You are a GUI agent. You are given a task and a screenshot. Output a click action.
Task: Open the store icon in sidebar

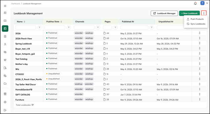click(x=5, y=94)
